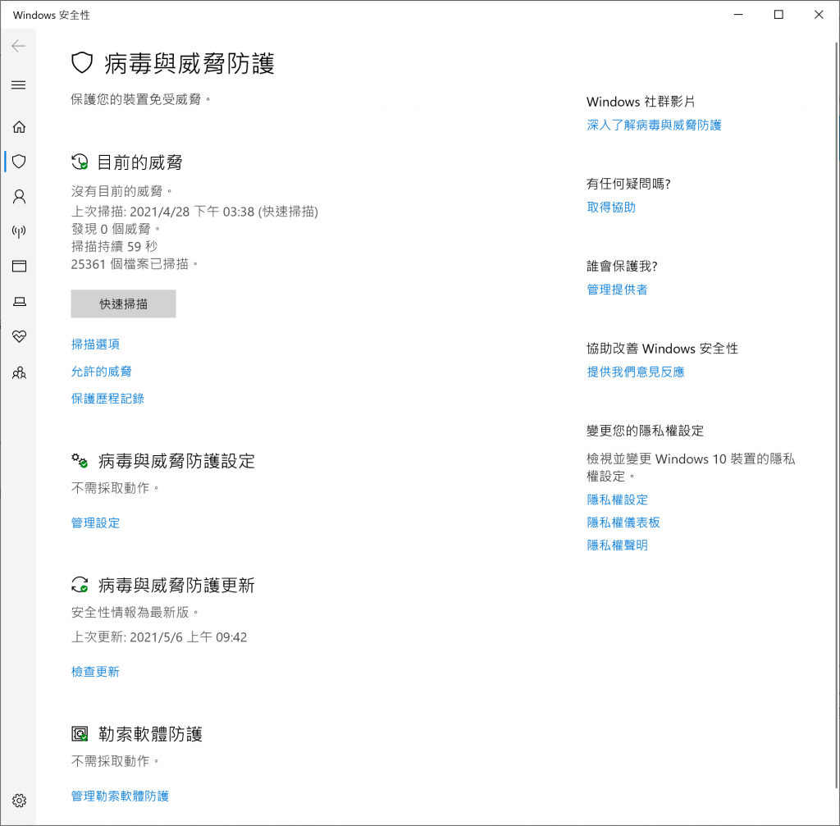This screenshot has width=840, height=826.
Task: Open 掃描選項 link
Action: 95,344
